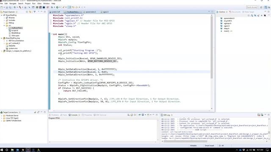Image resolution: width=271 pixels, height=152 pixels.
Task: Click the Clear Log icon in SDK Log
Action: (x=259, y=115)
